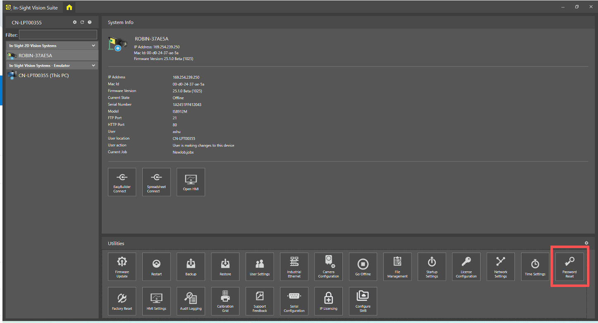
Task: Open help icon in device panel header
Action: point(90,22)
